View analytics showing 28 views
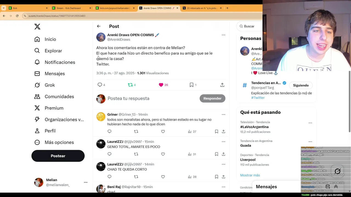This screenshot has height=197, width=351. point(192,177)
